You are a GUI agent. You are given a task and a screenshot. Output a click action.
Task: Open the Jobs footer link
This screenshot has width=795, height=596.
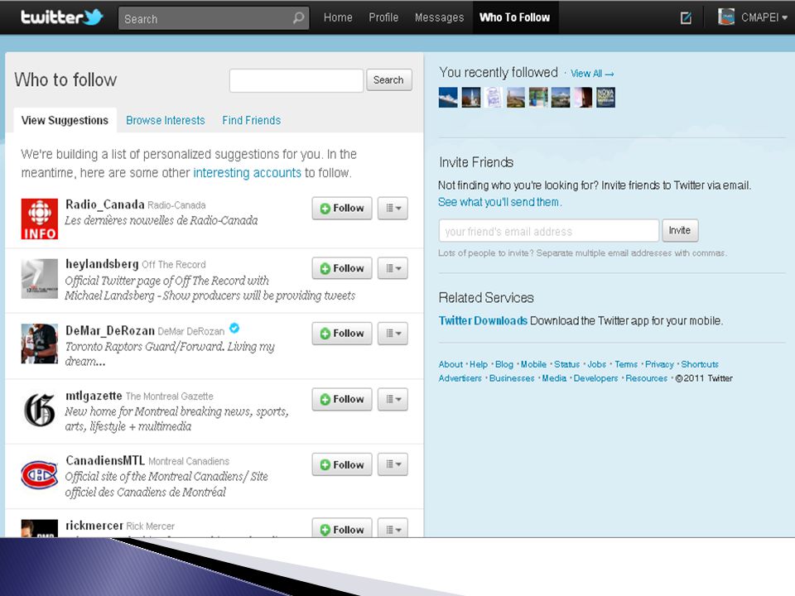597,364
